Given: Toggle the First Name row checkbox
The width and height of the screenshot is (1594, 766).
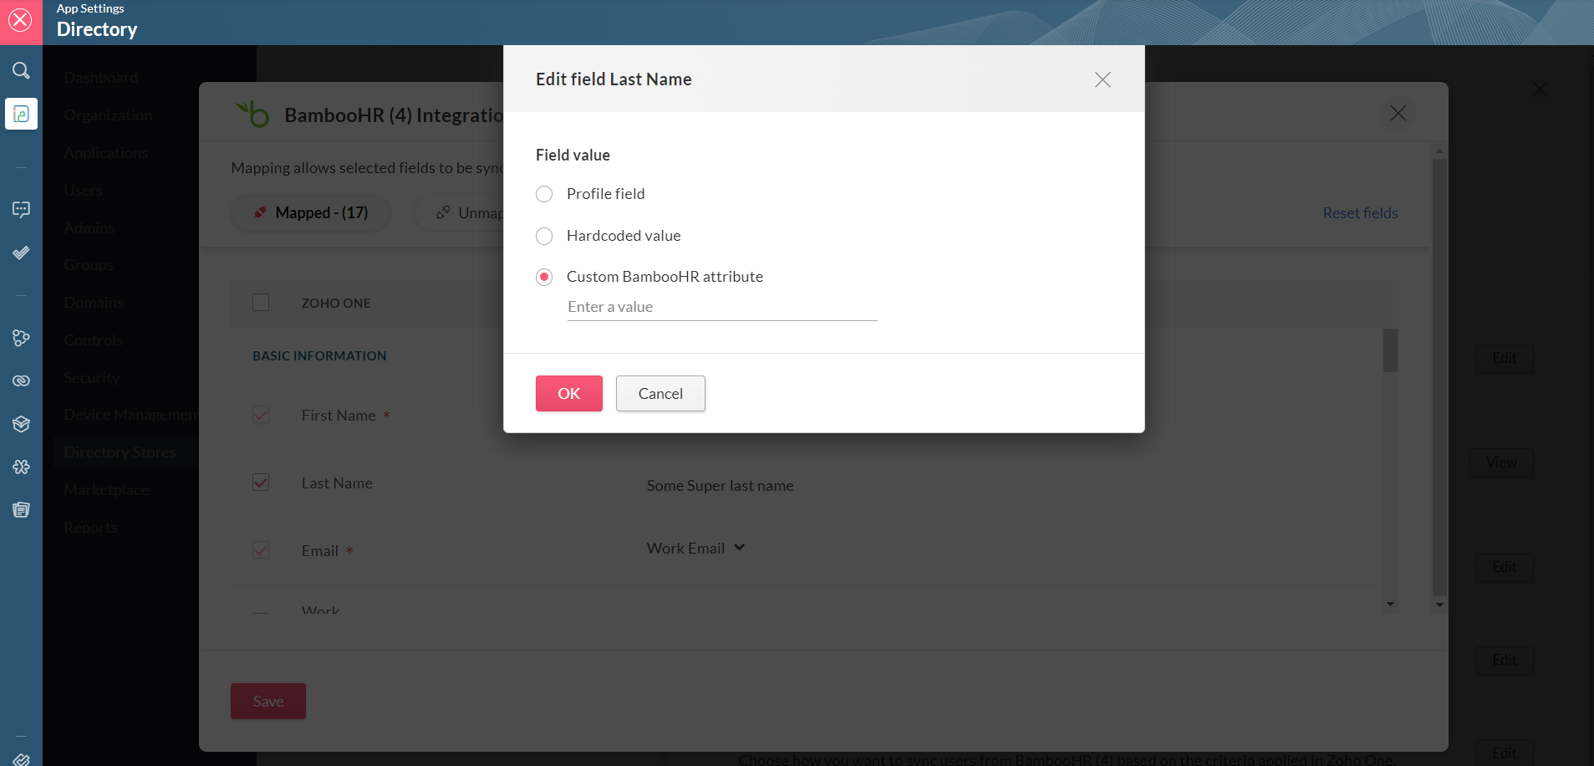Looking at the screenshot, I should point(261,415).
